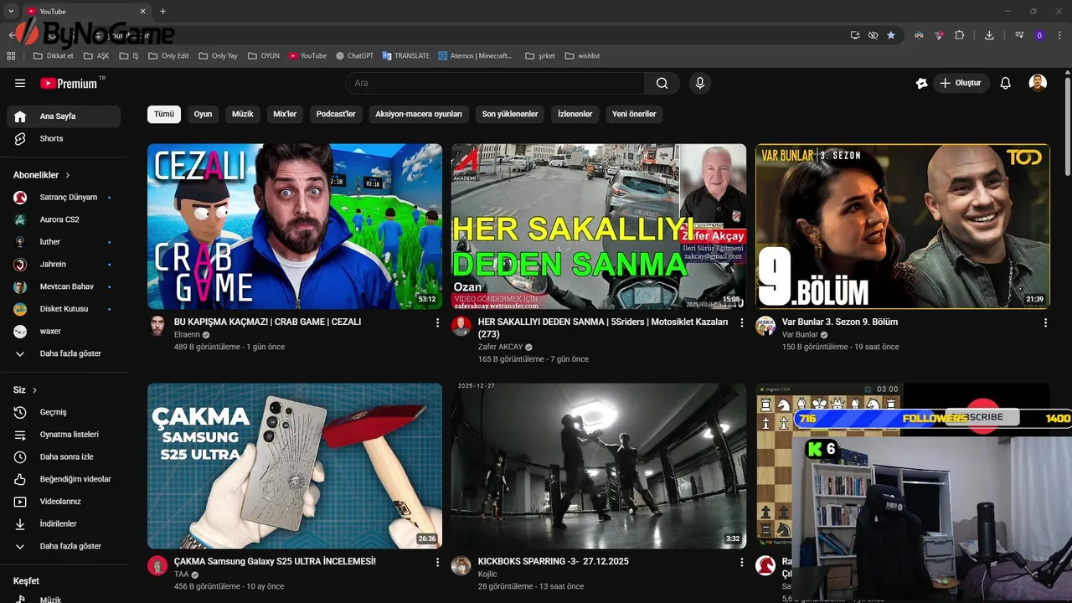Open the wishlist bookmarks folder
Screen dimensions: 1072x603
pos(582,55)
